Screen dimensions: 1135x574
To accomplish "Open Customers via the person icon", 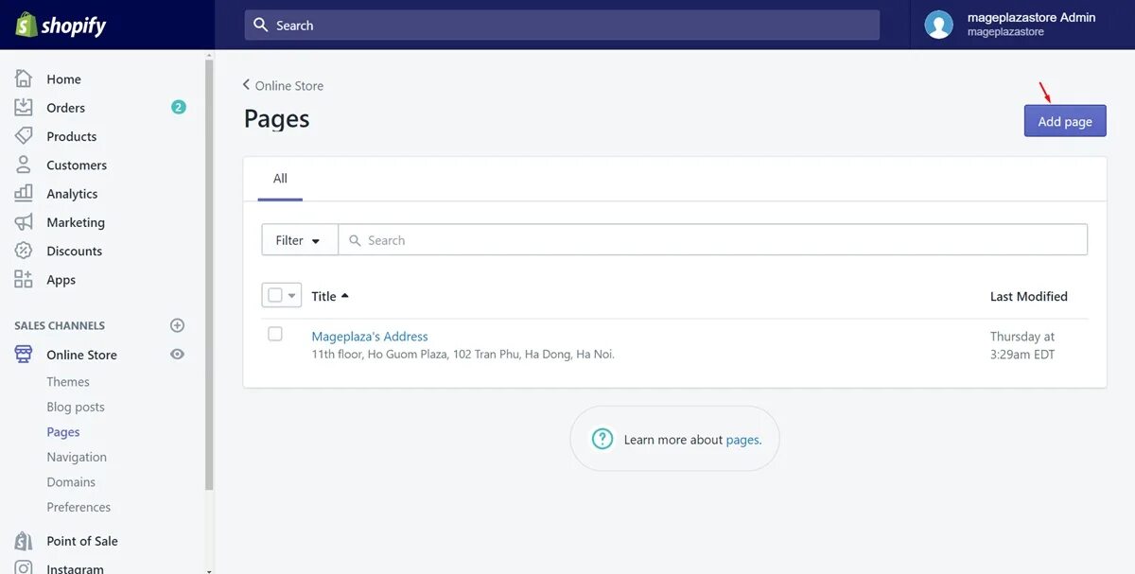I will pos(24,165).
